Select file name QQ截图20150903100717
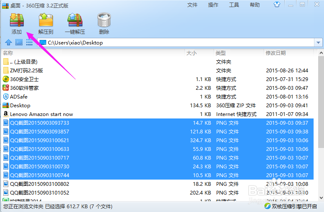Screen dimensions: 324x212 point(40,158)
